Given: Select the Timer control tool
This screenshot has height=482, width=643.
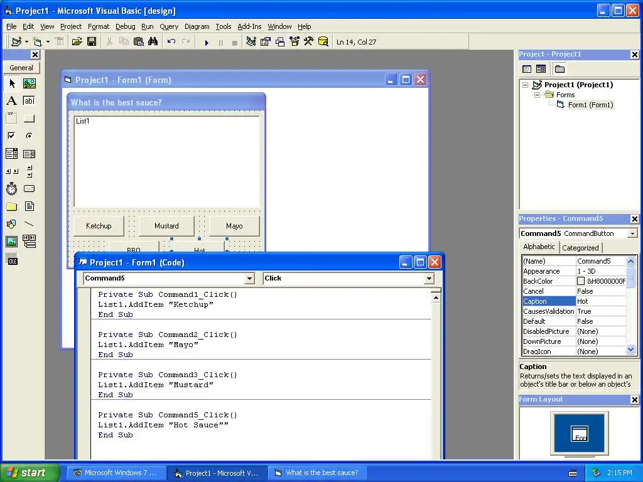Looking at the screenshot, I should [x=12, y=189].
